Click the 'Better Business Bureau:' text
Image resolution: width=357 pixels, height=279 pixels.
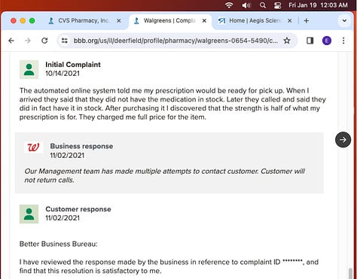[59, 244]
